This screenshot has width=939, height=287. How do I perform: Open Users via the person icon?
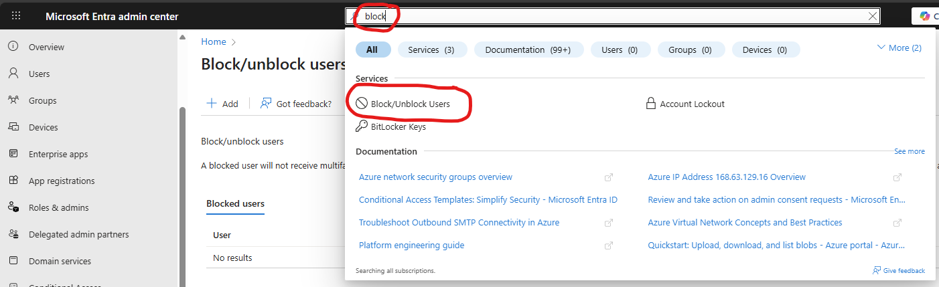[x=13, y=74]
